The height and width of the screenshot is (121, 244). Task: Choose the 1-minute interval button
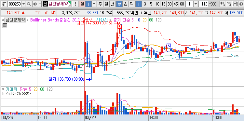(139, 4)
